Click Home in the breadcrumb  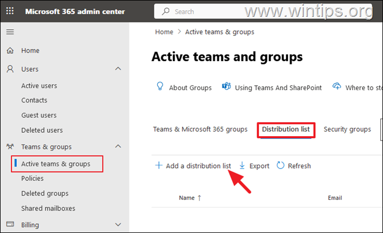164,32
